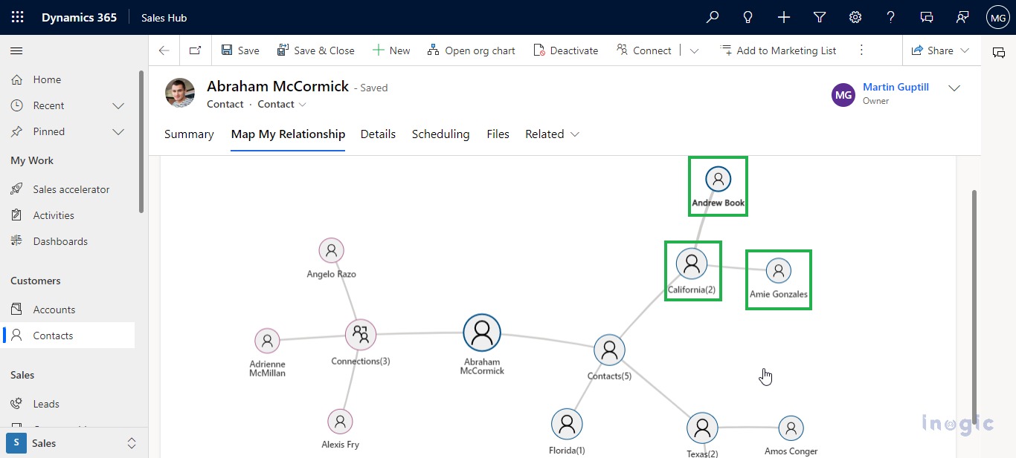
Task: Open the app launcher waffle icon
Action: click(x=17, y=17)
